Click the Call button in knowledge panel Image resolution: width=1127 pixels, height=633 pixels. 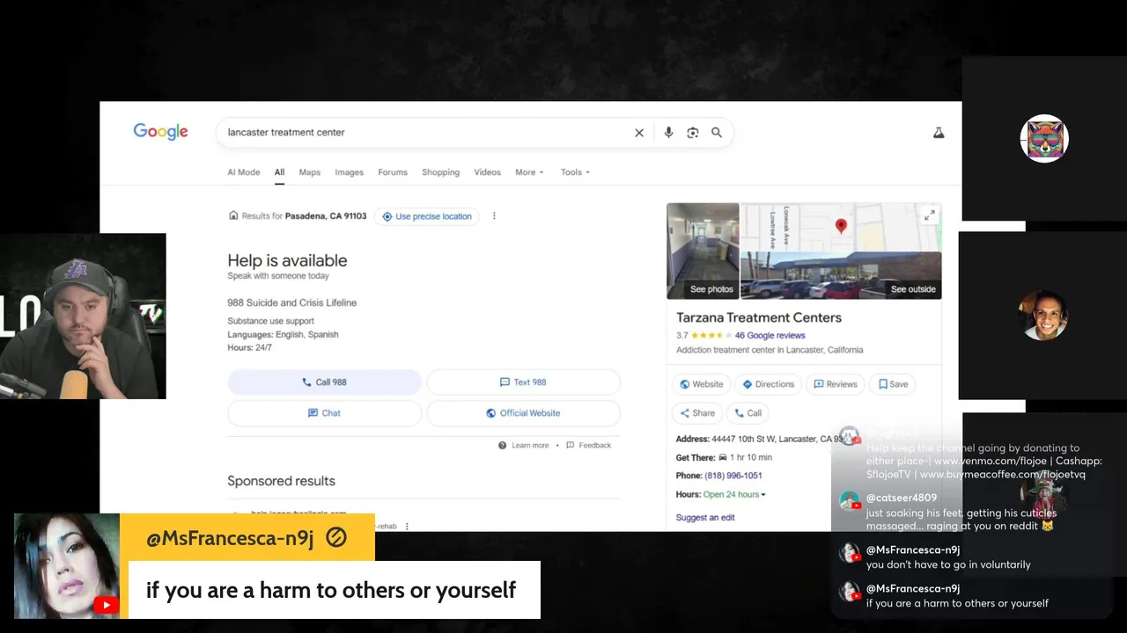pos(748,413)
